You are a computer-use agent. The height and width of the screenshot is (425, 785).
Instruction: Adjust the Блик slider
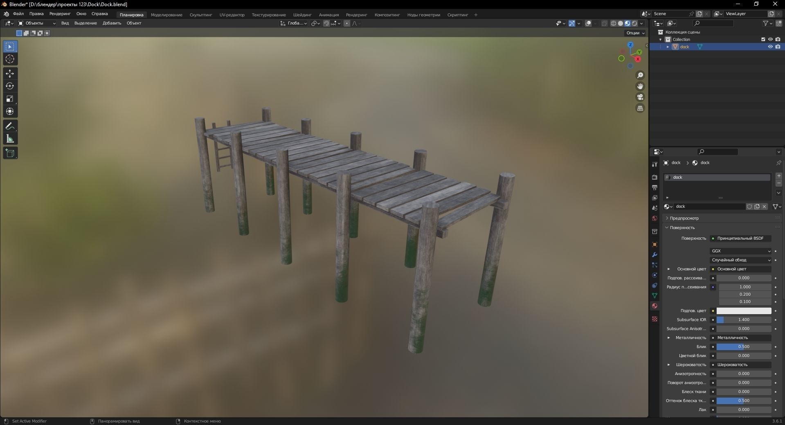[744, 347]
